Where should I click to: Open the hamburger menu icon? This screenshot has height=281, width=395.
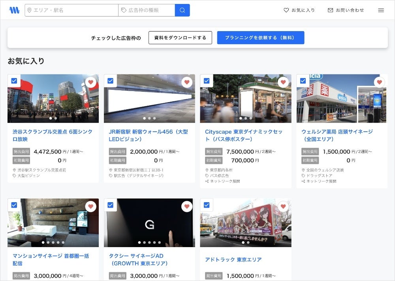coord(381,10)
